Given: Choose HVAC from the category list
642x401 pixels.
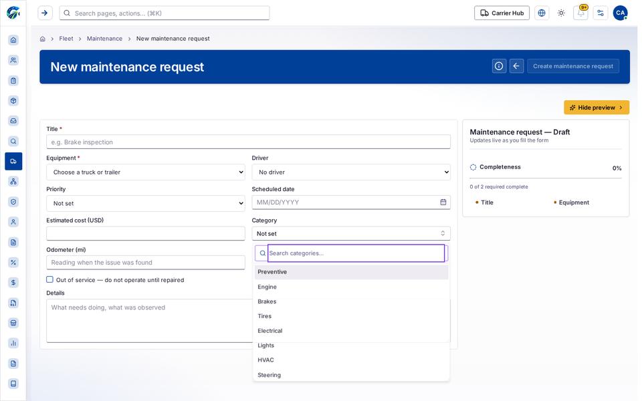Looking at the screenshot, I should pos(351,360).
